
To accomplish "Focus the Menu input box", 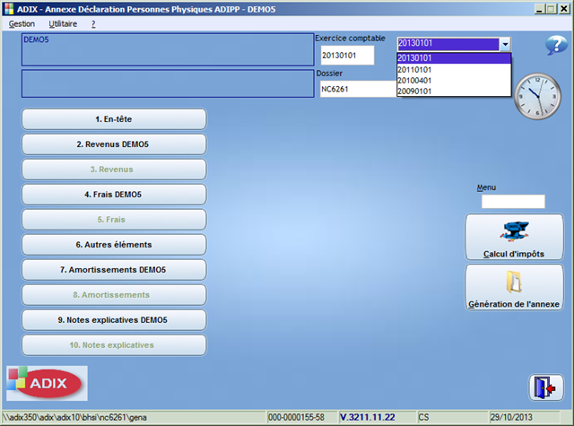I will coord(513,201).
